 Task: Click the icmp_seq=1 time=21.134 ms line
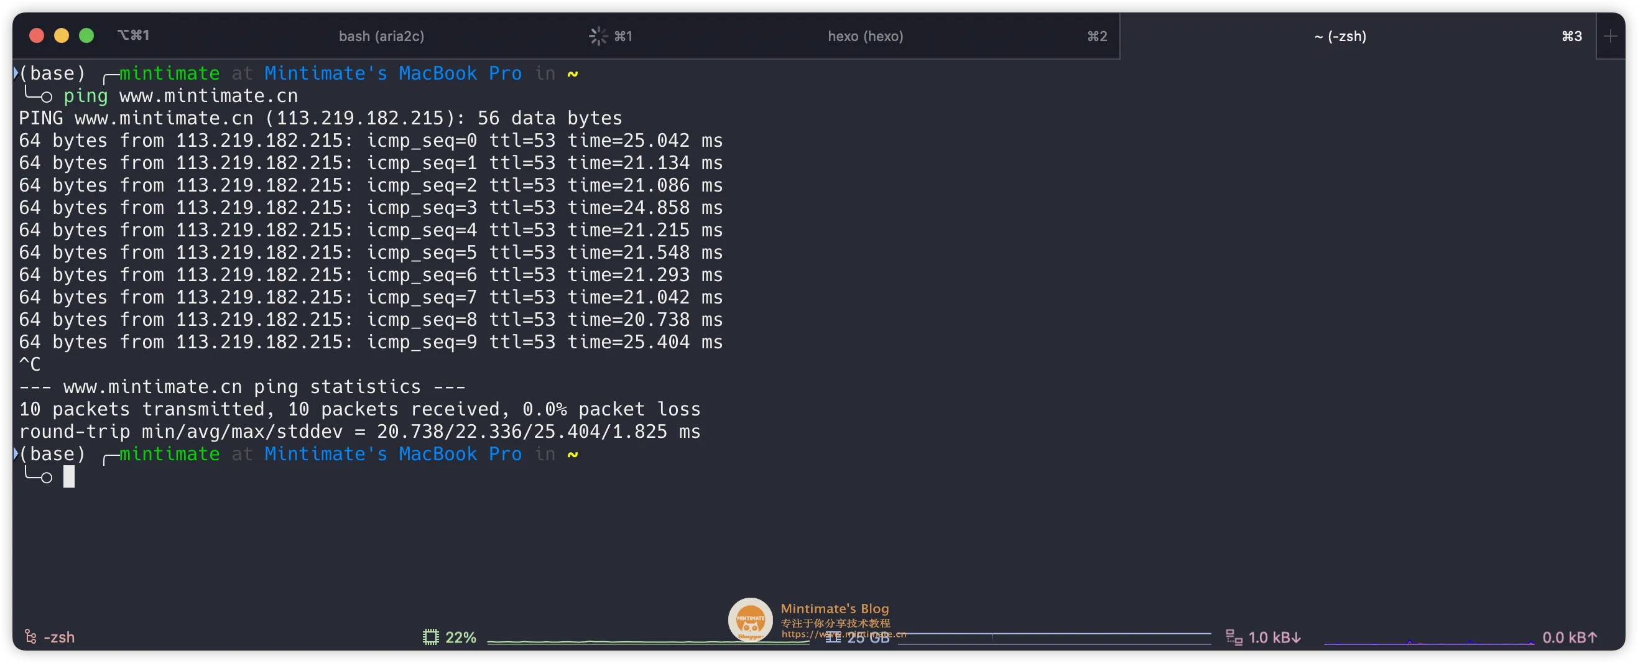pyautogui.click(x=370, y=163)
